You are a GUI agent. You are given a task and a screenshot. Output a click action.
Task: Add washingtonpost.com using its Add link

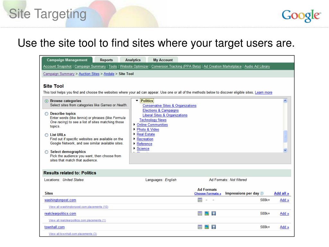(284, 200)
